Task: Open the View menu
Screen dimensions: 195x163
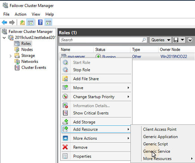Action: coord(36,14)
